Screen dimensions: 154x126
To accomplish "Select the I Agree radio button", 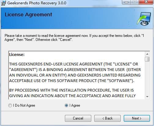I will [x=66, y=105].
